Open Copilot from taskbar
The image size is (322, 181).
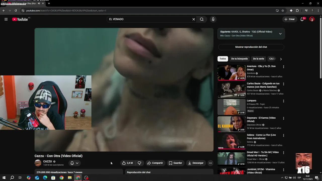point(29,178)
